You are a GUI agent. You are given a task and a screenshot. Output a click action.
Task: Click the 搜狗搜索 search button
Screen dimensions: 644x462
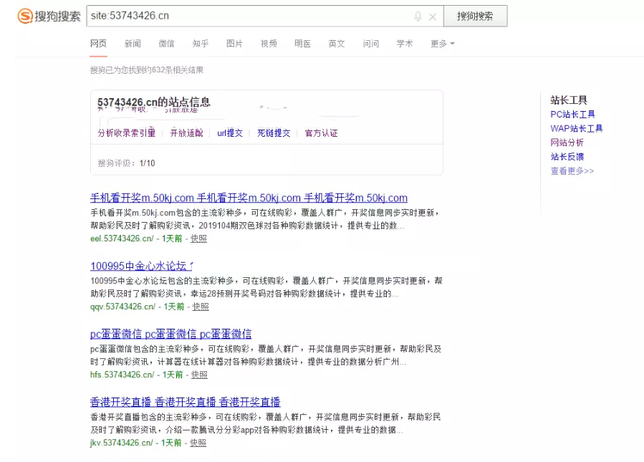click(475, 16)
